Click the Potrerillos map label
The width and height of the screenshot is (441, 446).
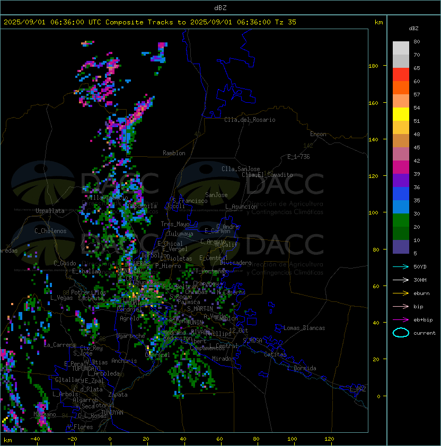click(x=89, y=292)
